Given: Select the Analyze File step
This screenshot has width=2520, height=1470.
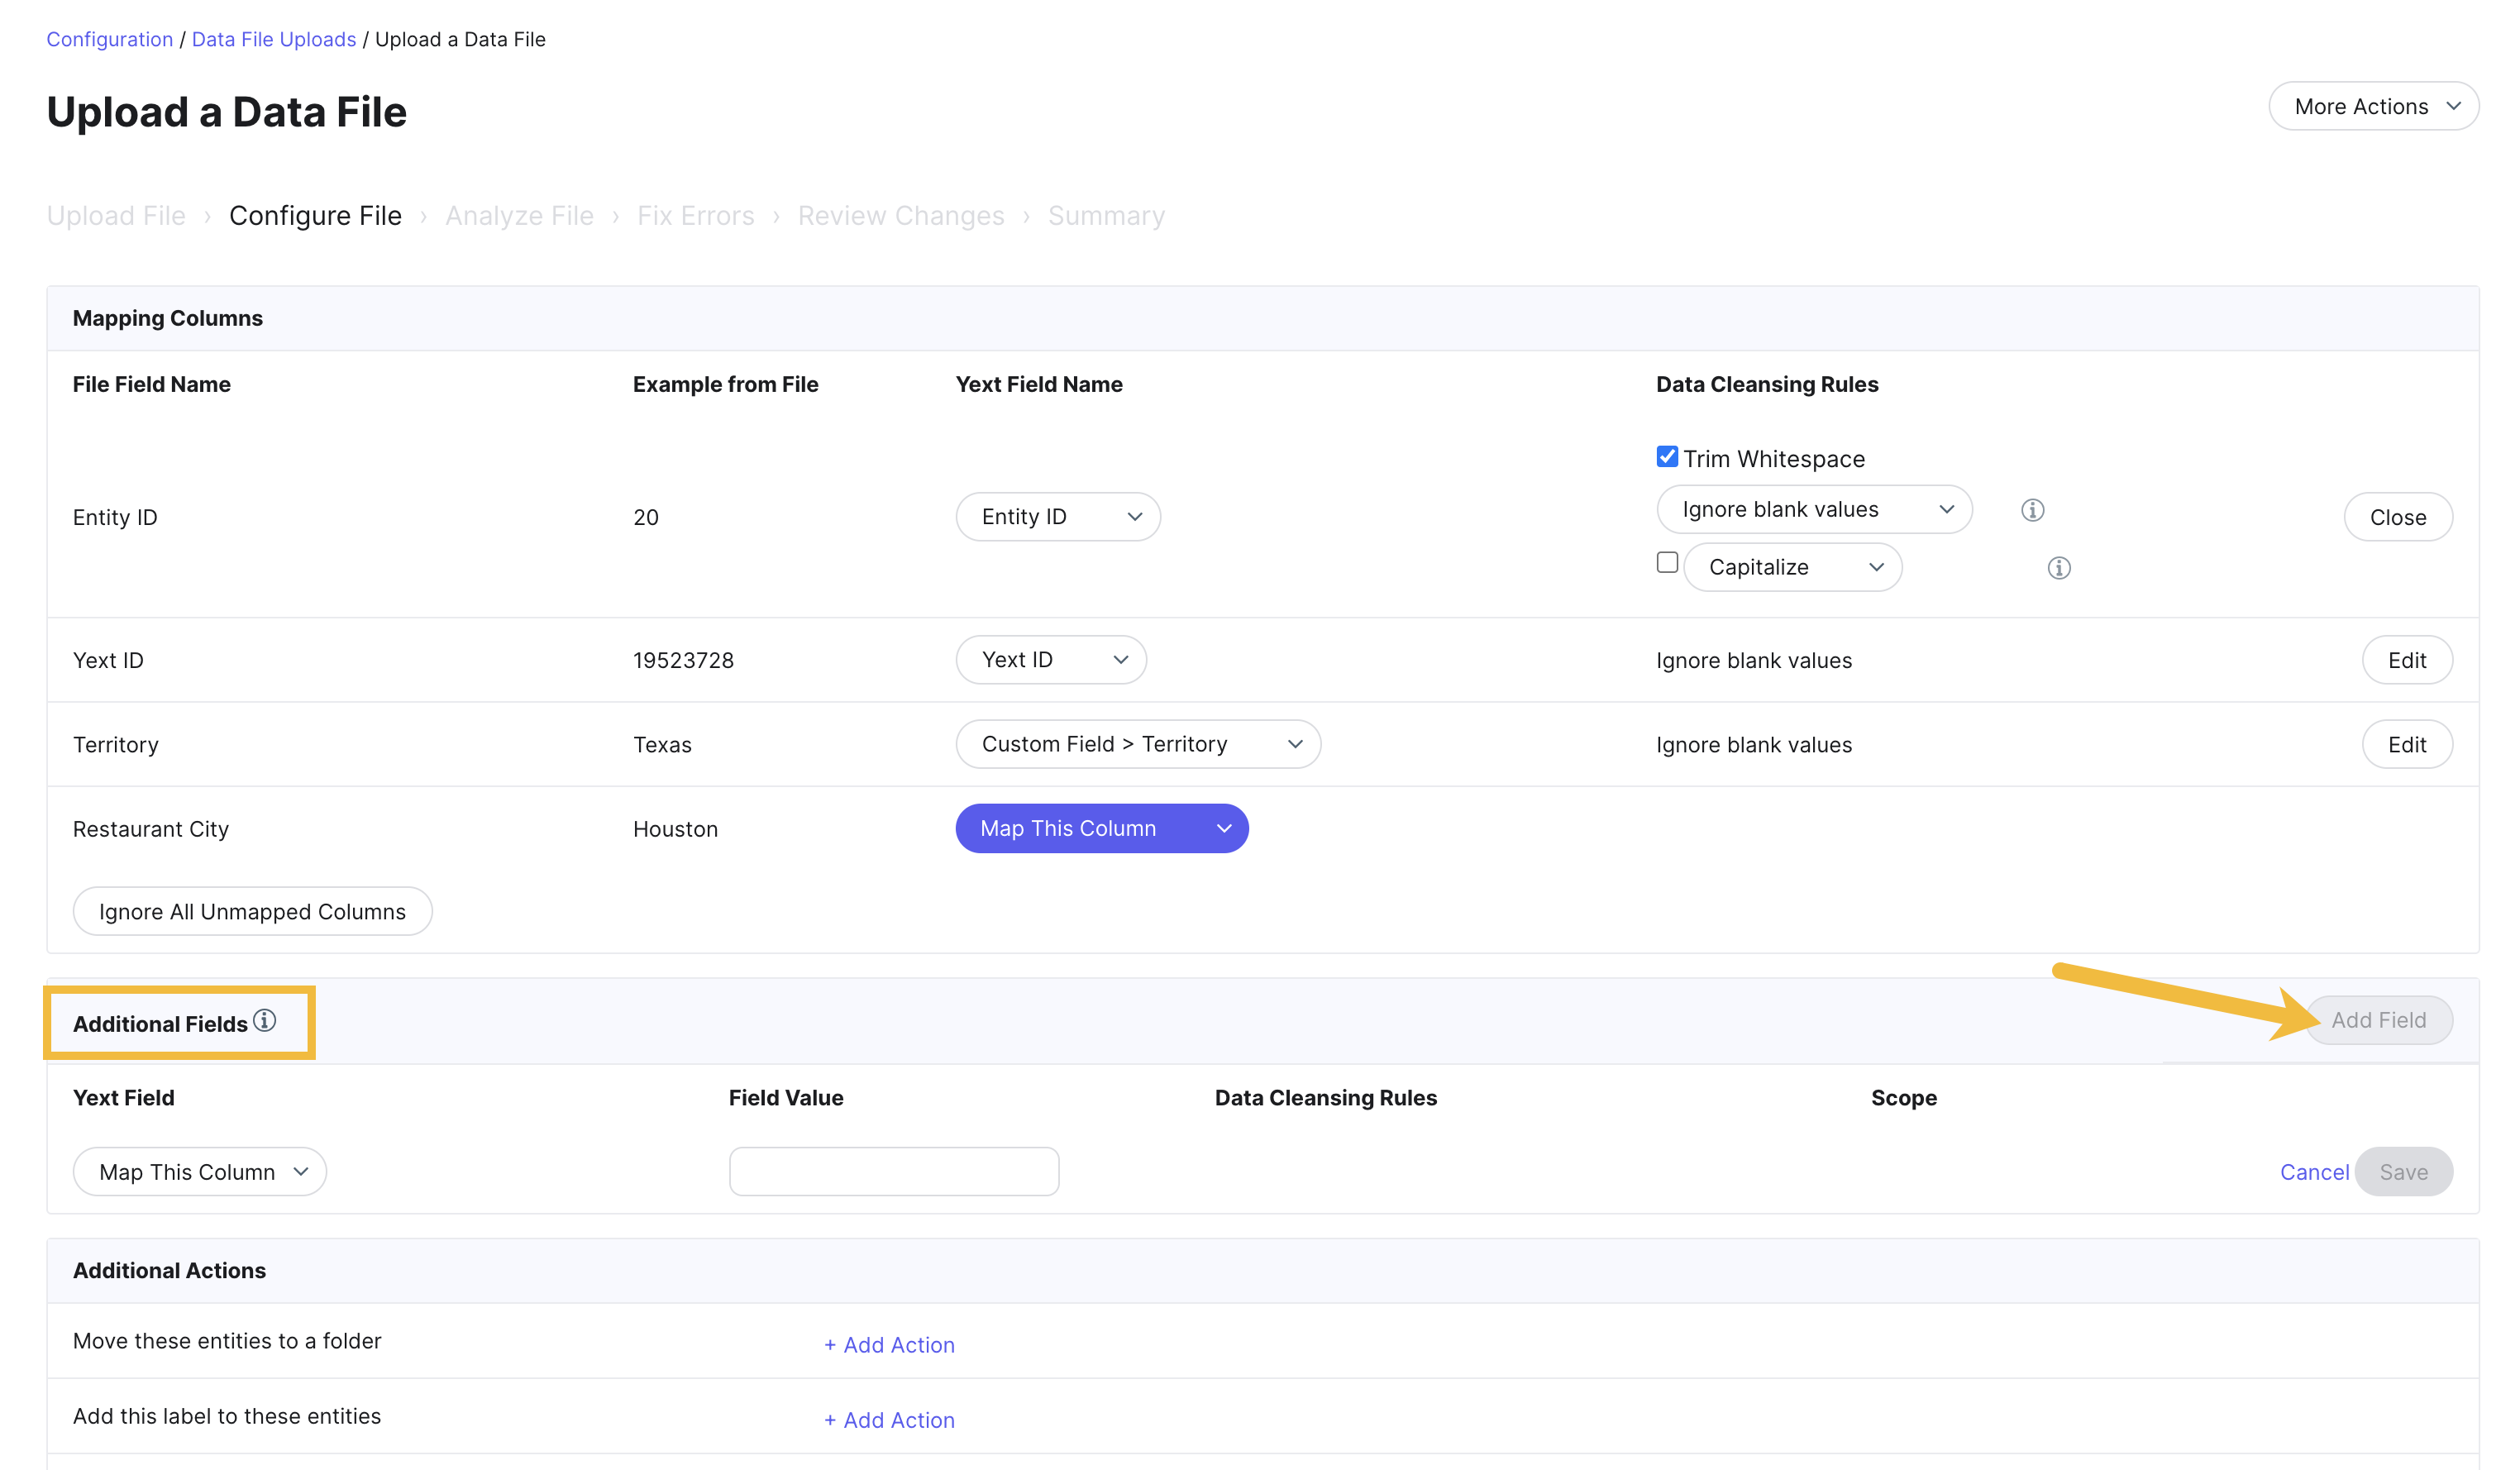Looking at the screenshot, I should coord(519,216).
